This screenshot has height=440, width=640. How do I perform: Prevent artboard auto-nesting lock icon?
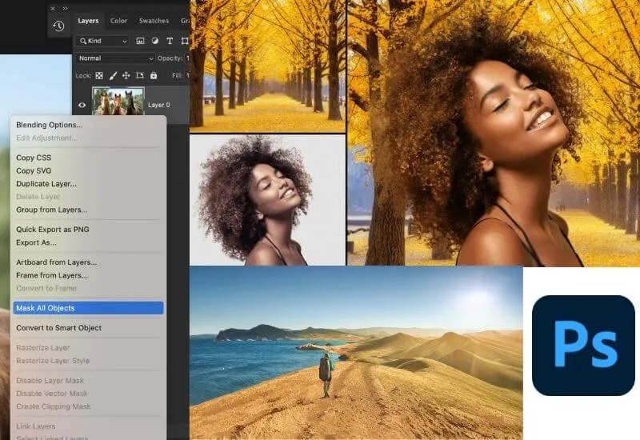pos(140,75)
